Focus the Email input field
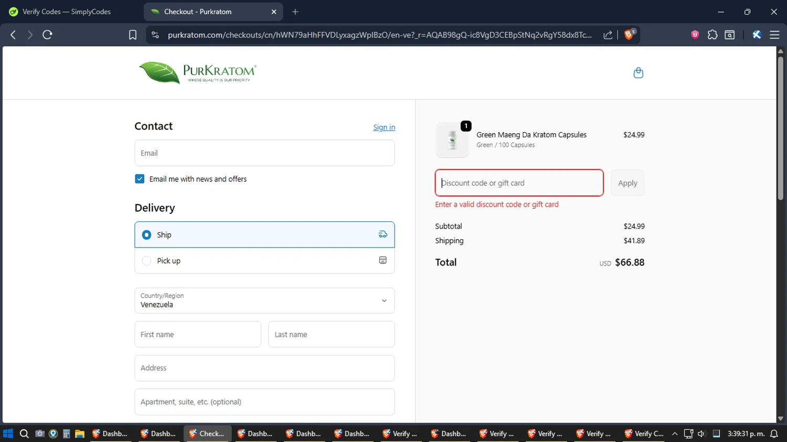 264,153
